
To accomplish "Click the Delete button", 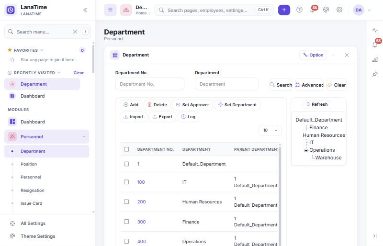I will click(158, 105).
